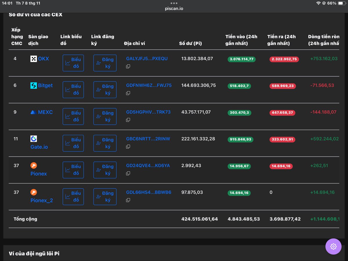Open the Bitget Biểu đồ chart button
This screenshot has width=348, height=261.
pyautogui.click(x=73, y=90)
